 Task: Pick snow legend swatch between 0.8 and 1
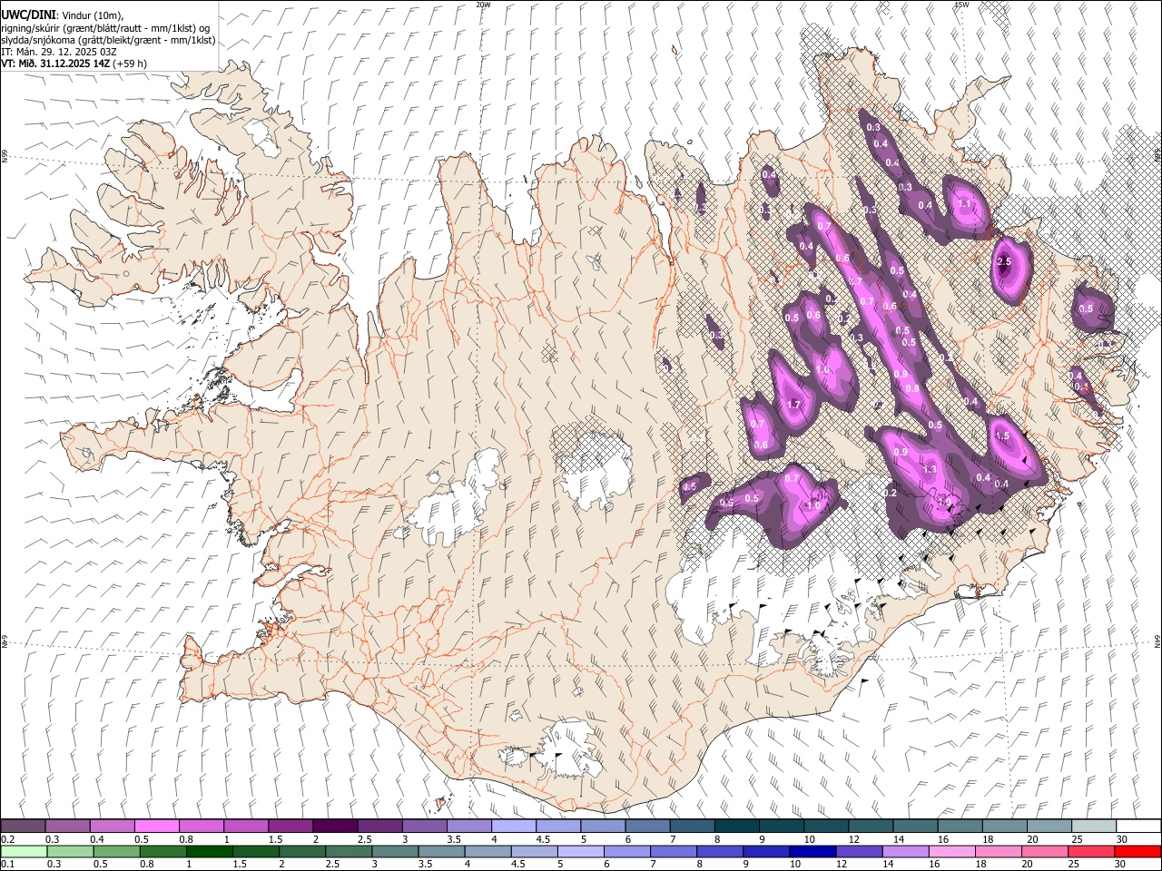(201, 826)
